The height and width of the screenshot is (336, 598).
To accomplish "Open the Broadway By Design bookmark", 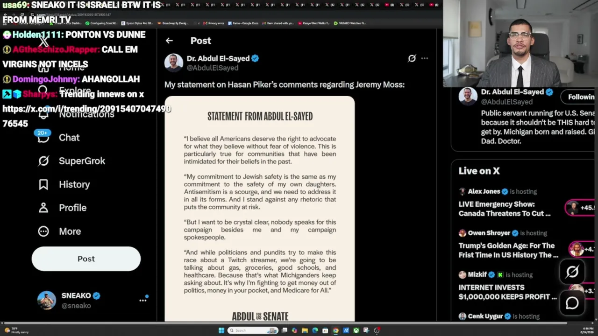I will [x=173, y=23].
